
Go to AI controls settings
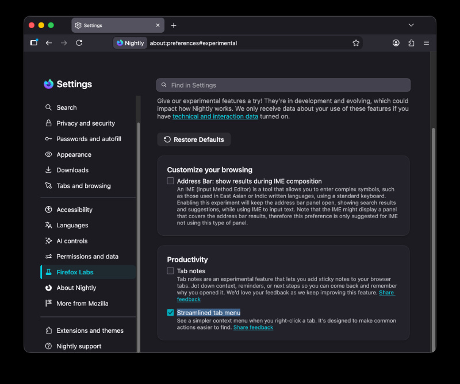pyautogui.click(x=88, y=241)
